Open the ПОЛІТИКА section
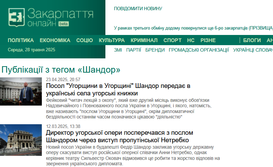This screenshot has height=167, width=273. coord(21,40)
